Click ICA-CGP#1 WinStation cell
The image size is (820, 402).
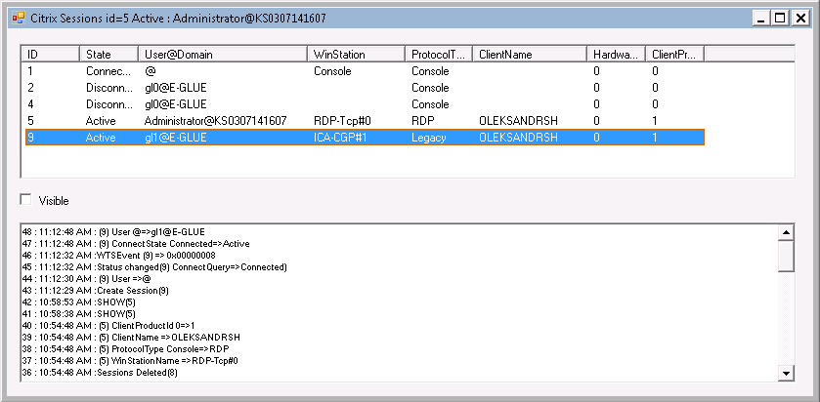tap(342, 138)
